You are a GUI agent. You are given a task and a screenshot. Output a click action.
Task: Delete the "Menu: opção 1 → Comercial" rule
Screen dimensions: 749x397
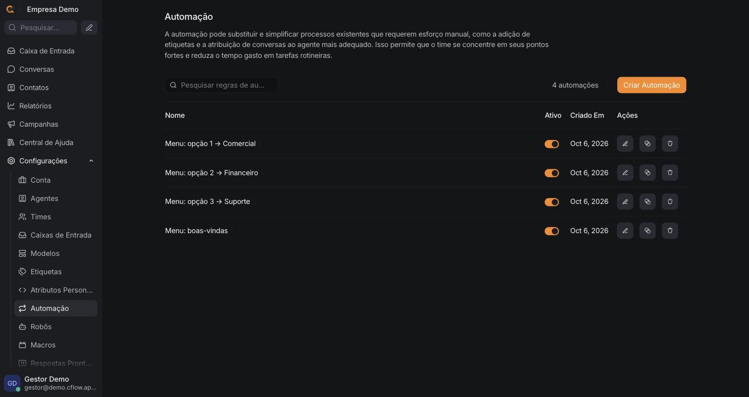coord(670,144)
